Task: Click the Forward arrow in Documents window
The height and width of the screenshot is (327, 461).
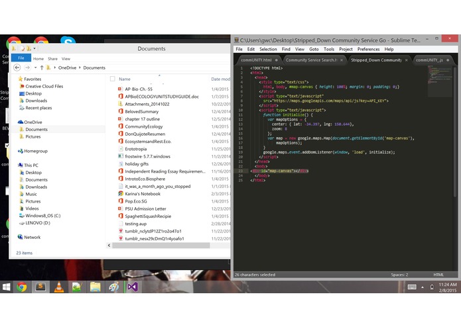Action: click(27, 68)
